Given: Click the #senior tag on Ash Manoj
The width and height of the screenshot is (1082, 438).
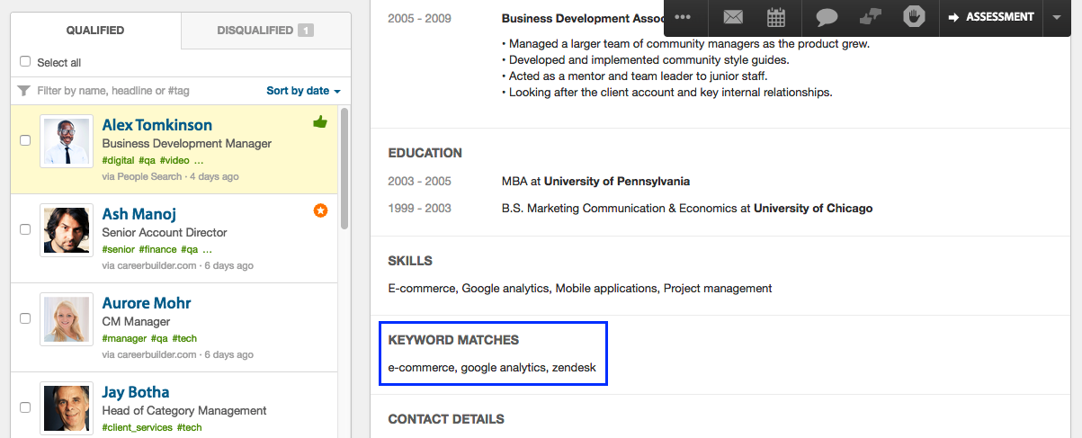Looking at the screenshot, I should (x=118, y=250).
